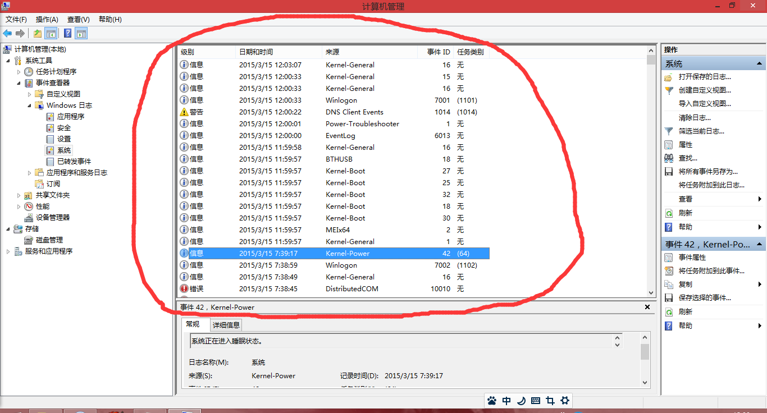Click the Back arrow toolbar icon
The image size is (767, 413).
7,34
